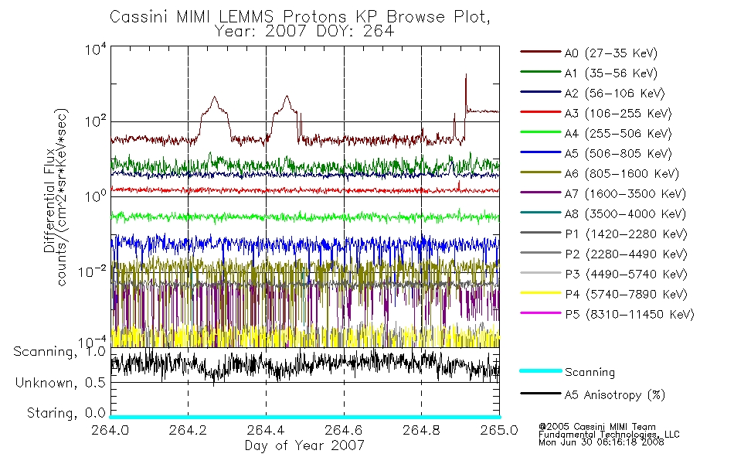
Task: Click the P1 (1420-2280 KeV) legend label
Action: [626, 234]
